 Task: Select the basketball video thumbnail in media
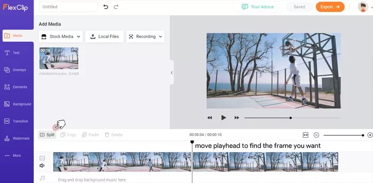click(59, 58)
